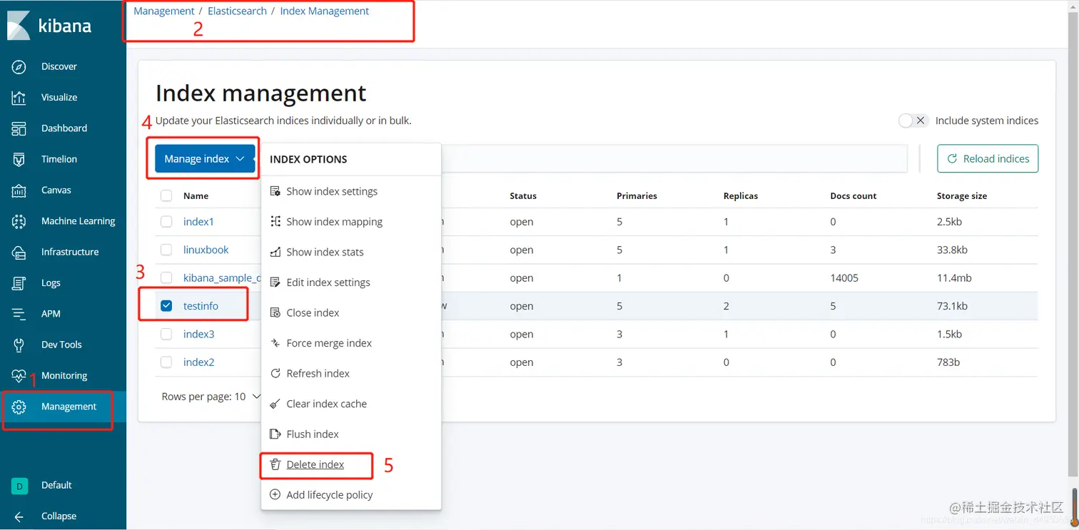Sort by Primaries column header
1079x530 pixels.
pyautogui.click(x=637, y=195)
